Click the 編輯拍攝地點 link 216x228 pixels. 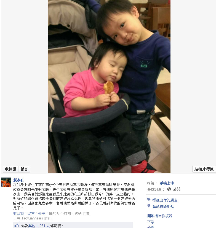tap(163, 206)
